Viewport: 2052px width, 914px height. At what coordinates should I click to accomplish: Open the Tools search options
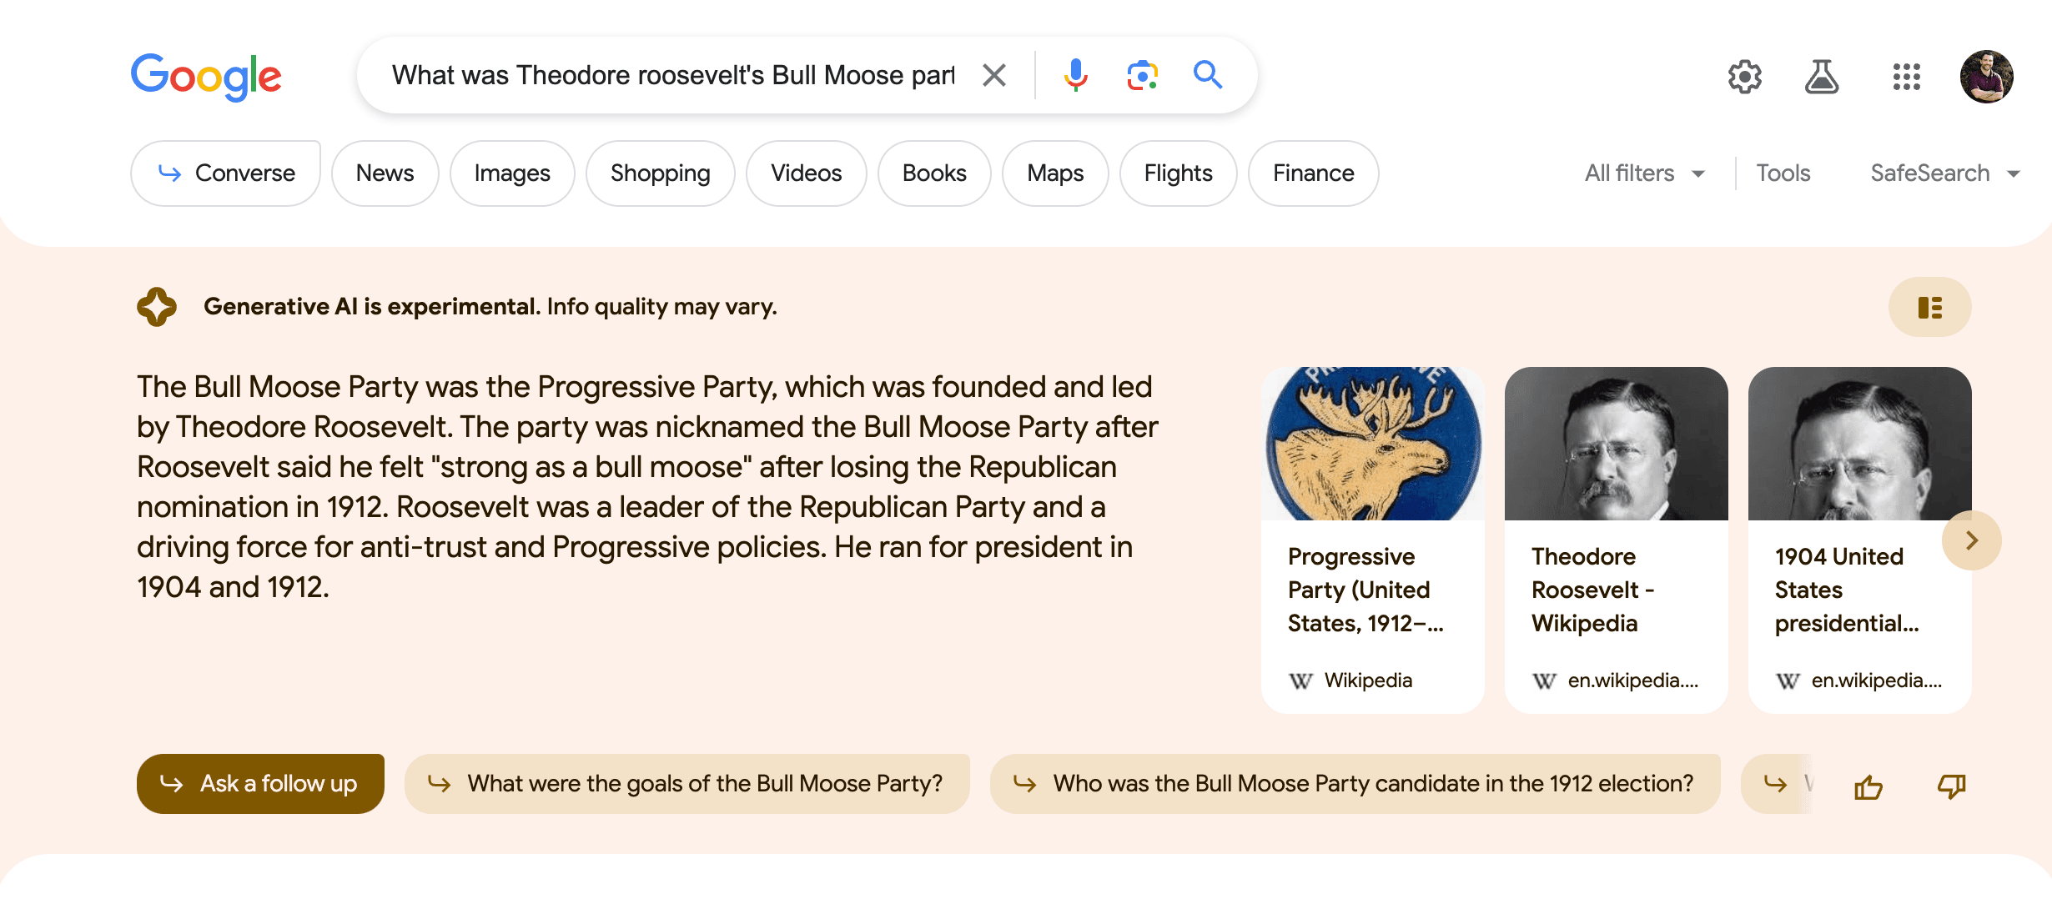tap(1783, 173)
